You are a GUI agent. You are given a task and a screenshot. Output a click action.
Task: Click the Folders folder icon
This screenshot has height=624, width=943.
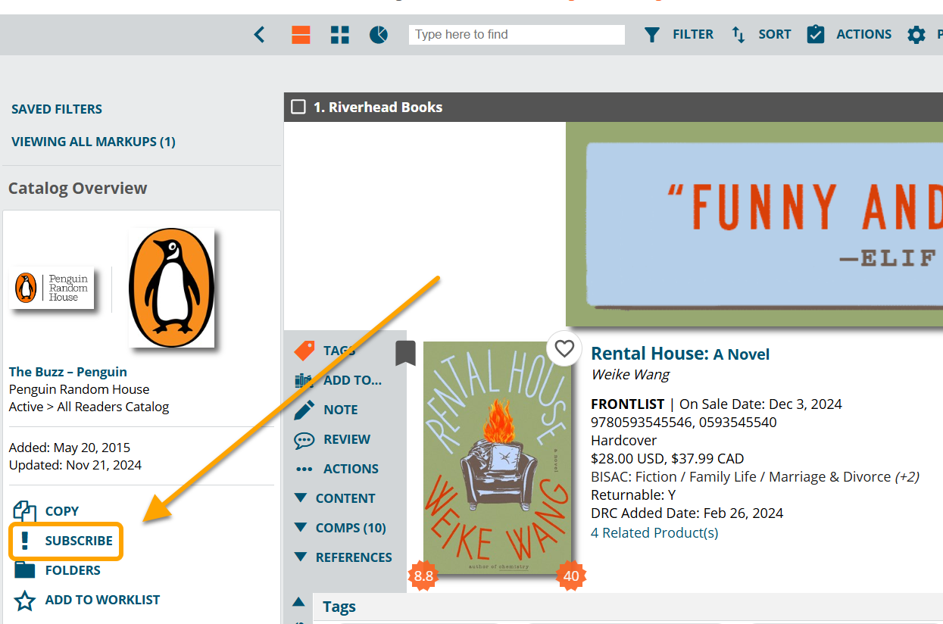(25, 569)
